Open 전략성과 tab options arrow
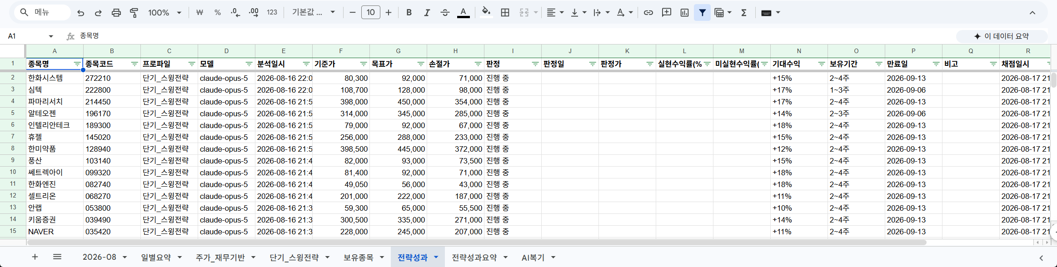1057x267 pixels. (436, 257)
